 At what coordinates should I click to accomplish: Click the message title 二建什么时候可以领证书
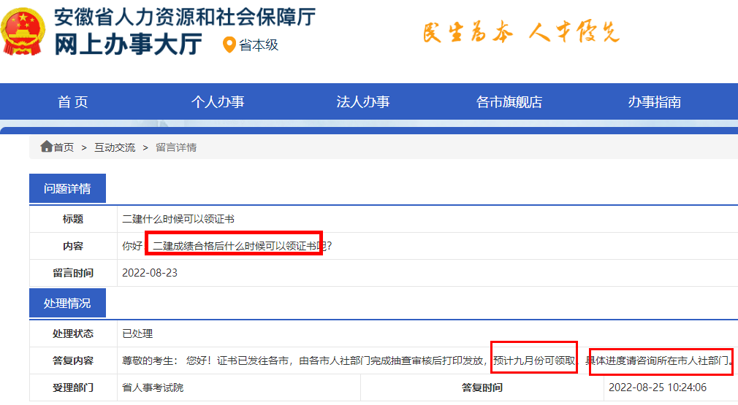click(x=178, y=219)
